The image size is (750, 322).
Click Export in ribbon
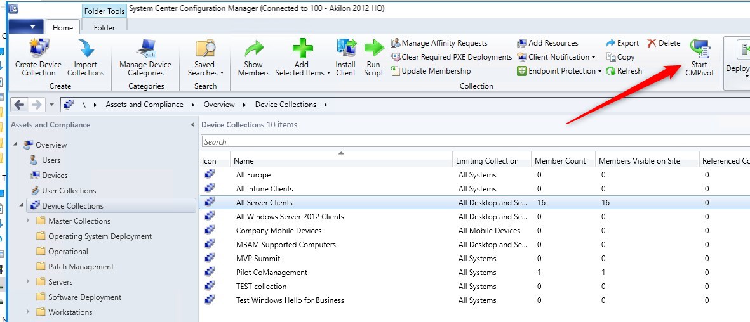point(622,43)
